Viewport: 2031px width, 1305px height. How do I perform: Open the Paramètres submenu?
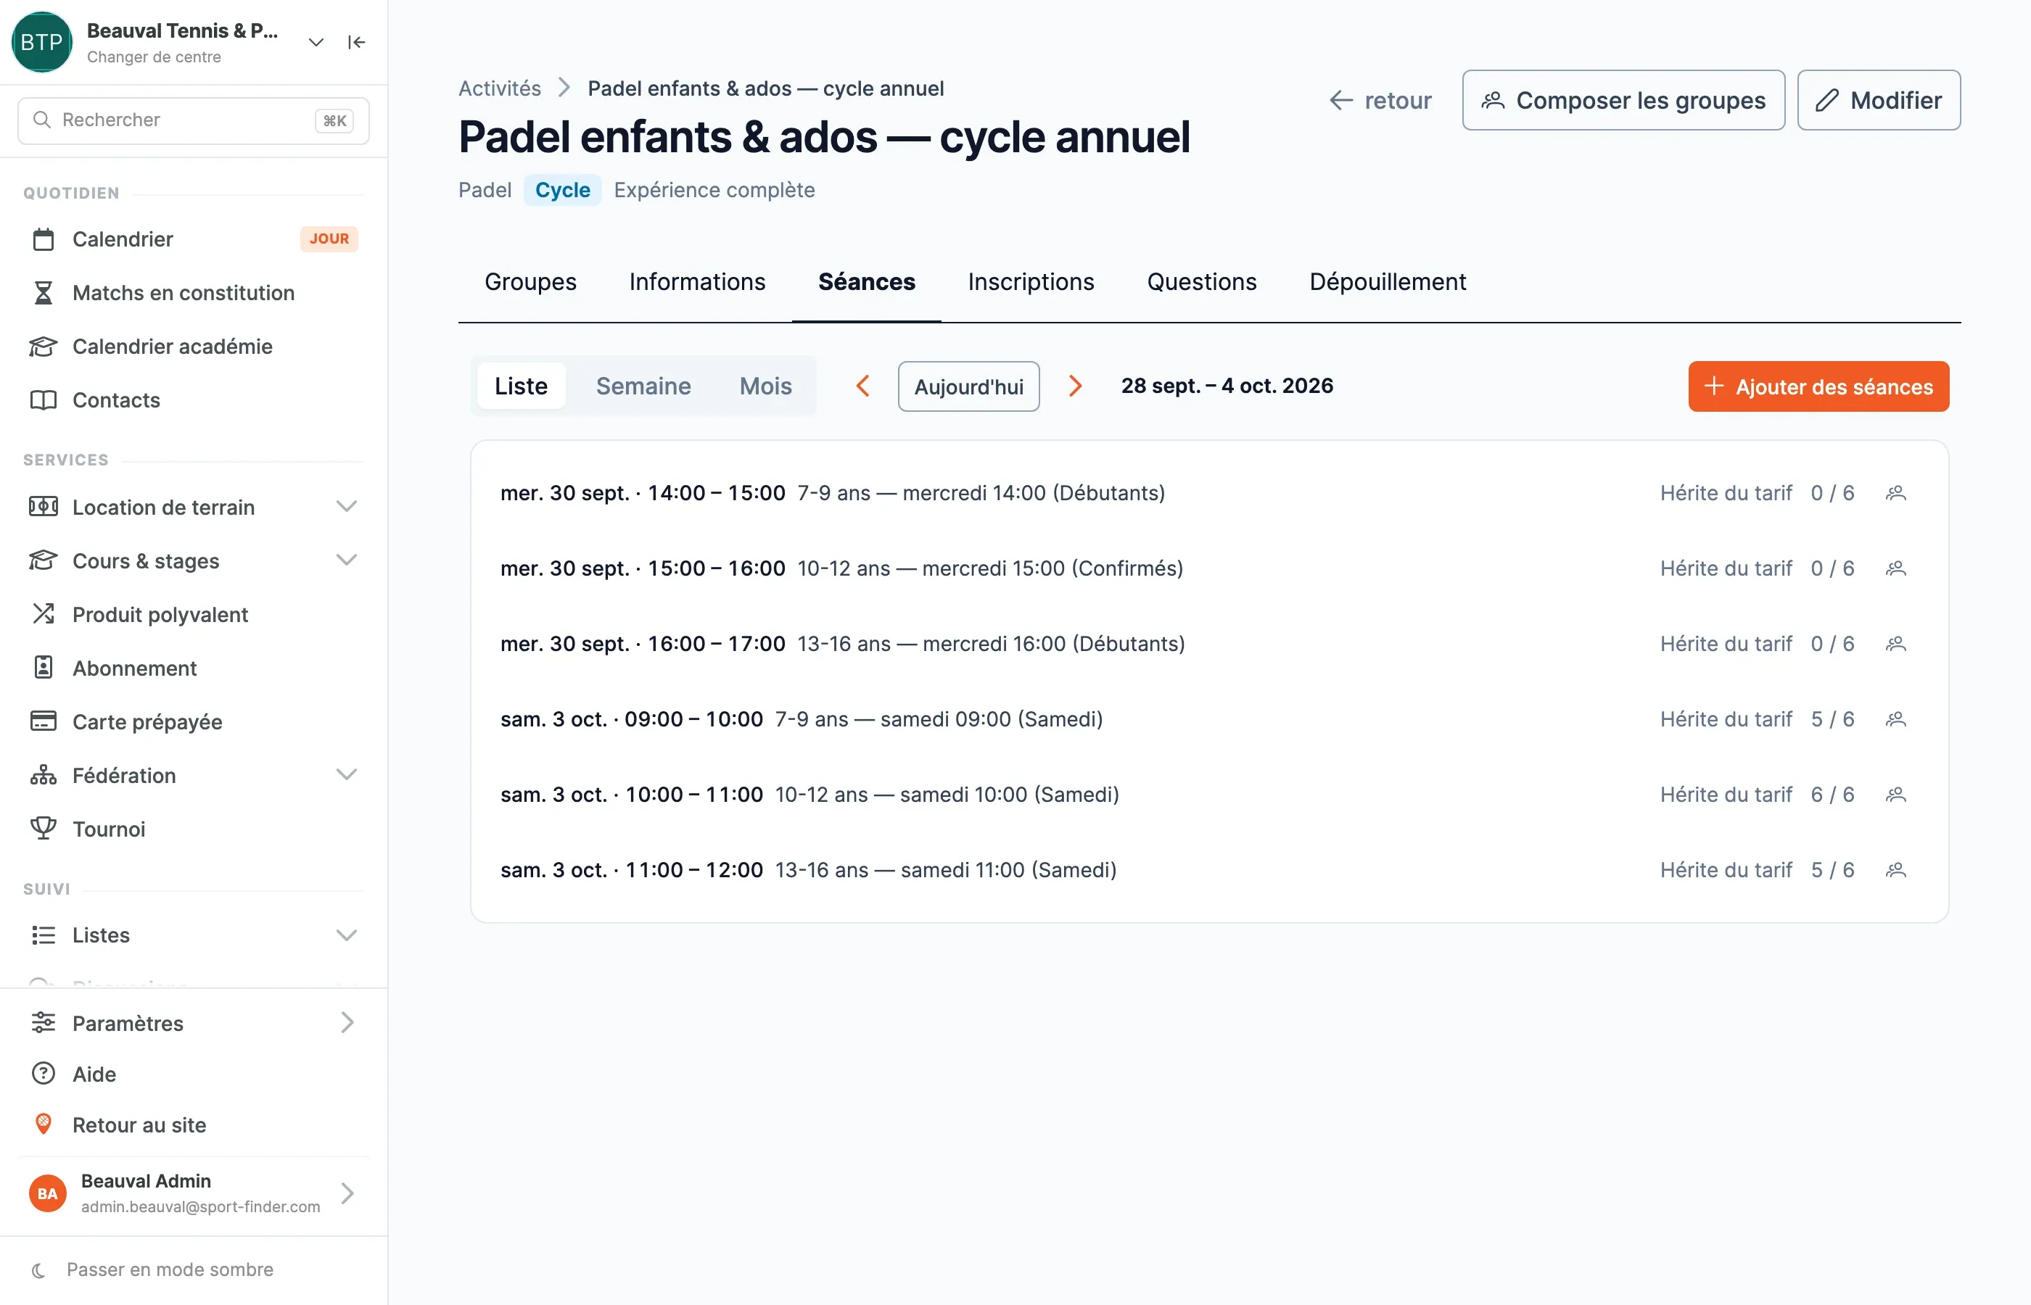point(193,1023)
